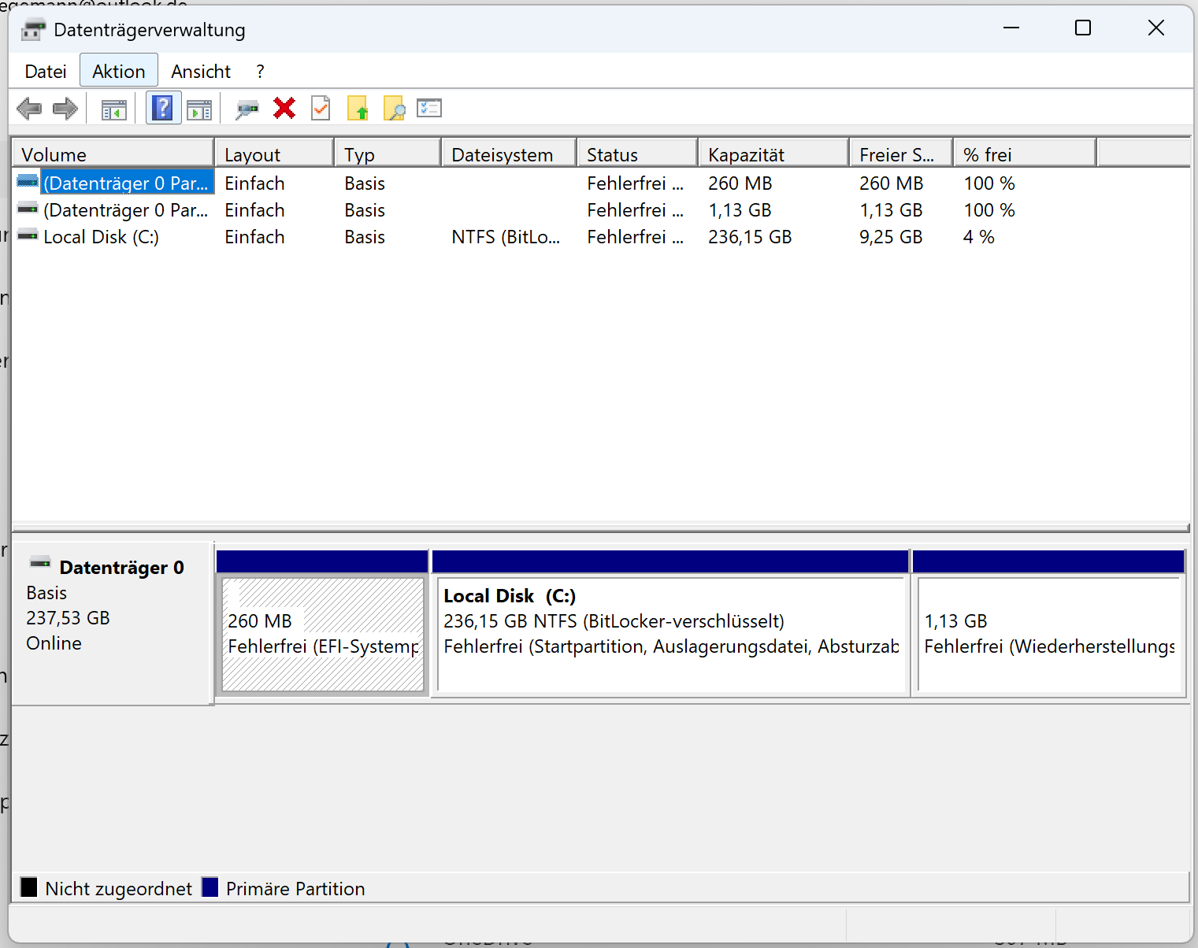The width and height of the screenshot is (1198, 948).
Task: Click the 100 % value in the 1,13 GB row
Action: tap(989, 210)
